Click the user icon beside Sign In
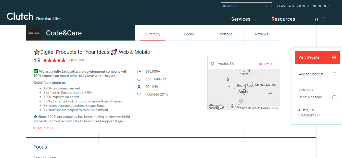The image size is (342, 158). tap(329, 6)
